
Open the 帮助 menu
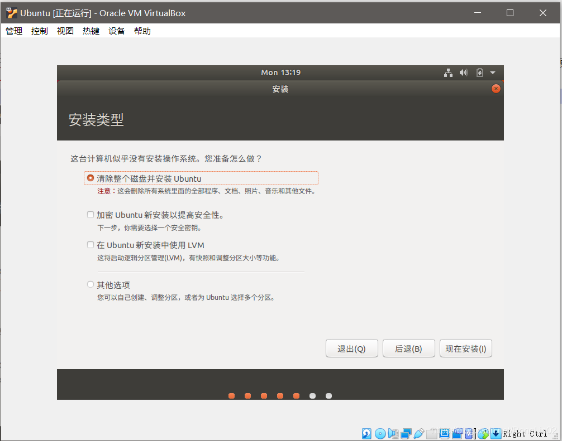[142, 31]
